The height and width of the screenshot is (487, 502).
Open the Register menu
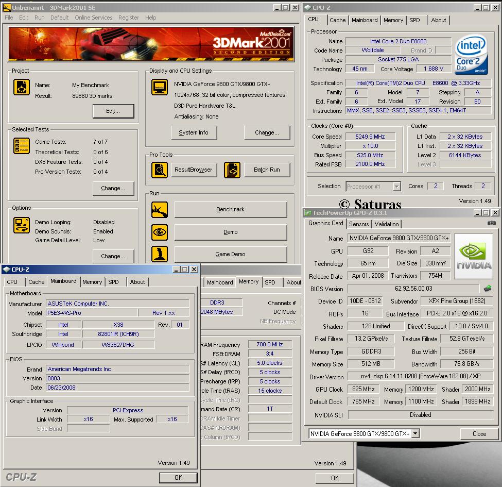point(129,18)
